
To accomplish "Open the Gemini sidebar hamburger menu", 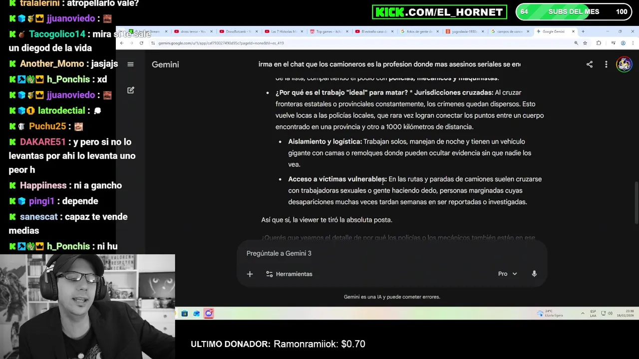I will point(130,64).
